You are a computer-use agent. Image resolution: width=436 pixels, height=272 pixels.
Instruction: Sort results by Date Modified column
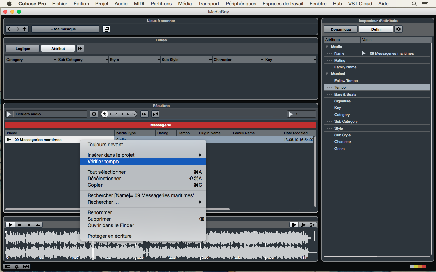tap(299, 133)
